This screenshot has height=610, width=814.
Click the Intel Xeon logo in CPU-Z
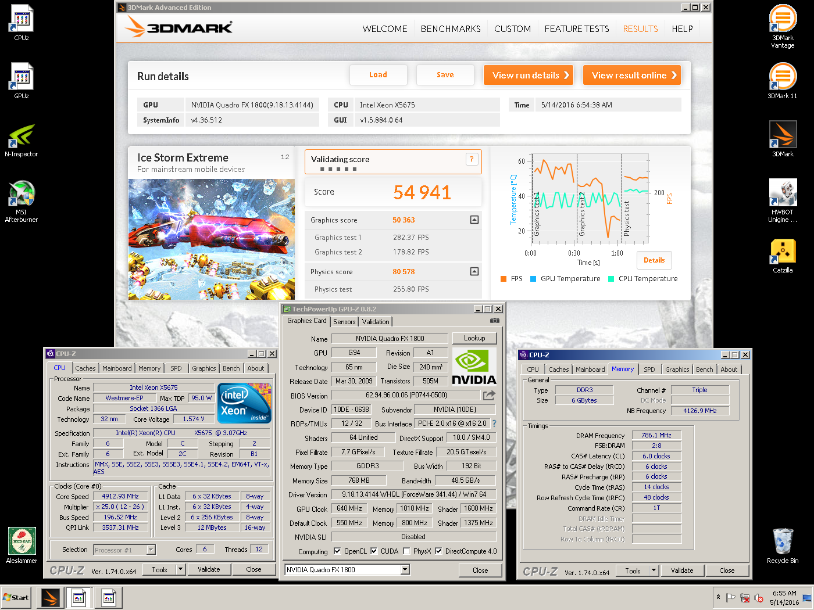pyautogui.click(x=244, y=402)
